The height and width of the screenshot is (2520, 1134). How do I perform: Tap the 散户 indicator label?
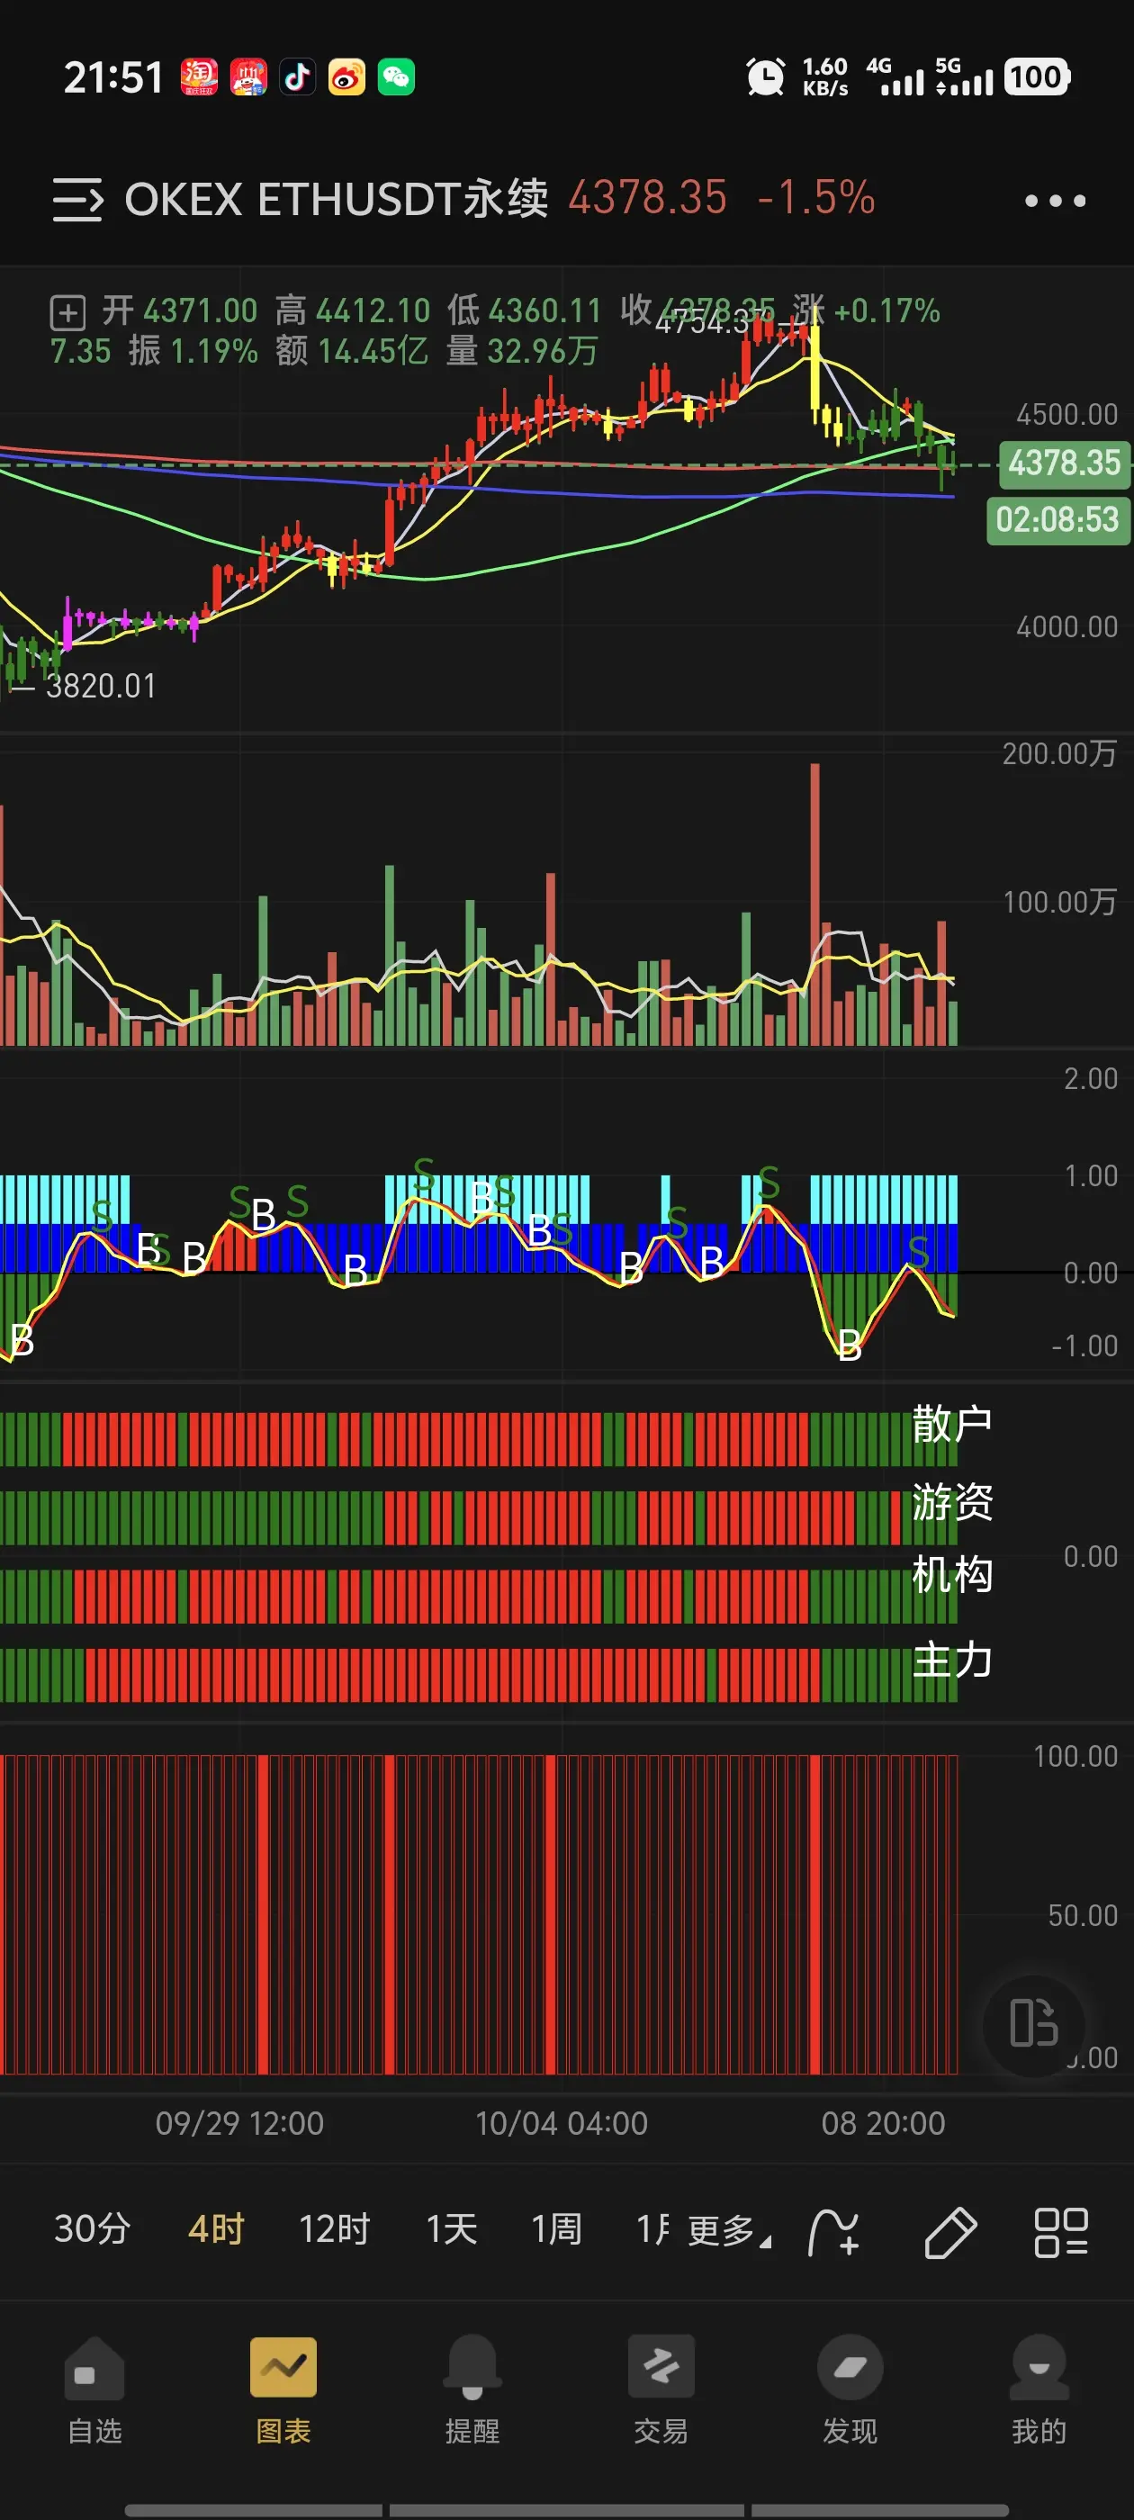pos(952,1425)
